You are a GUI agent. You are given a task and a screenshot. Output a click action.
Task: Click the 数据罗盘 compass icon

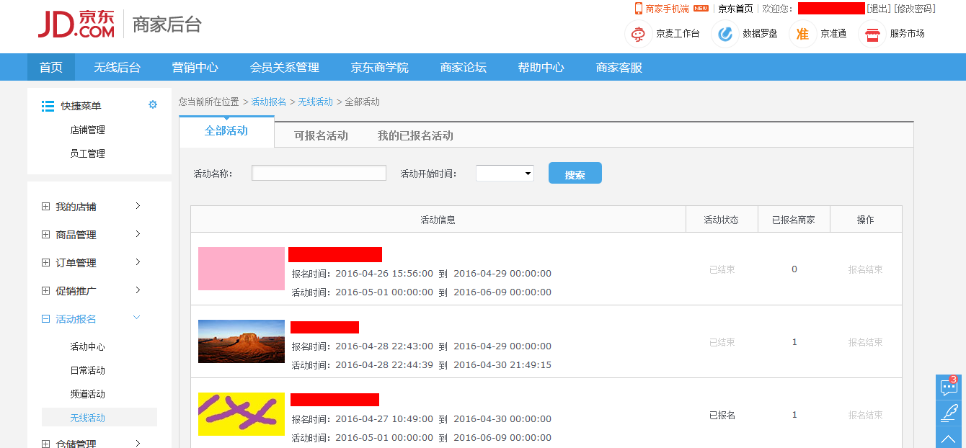[725, 34]
